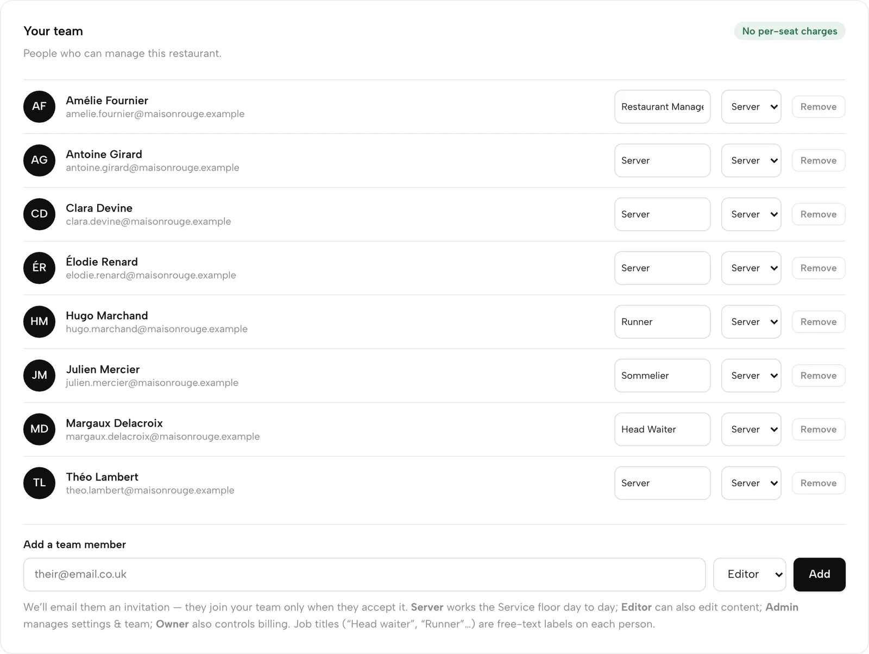Remove Margaux Delacroix from the team
This screenshot has width=869, height=654.
point(818,429)
